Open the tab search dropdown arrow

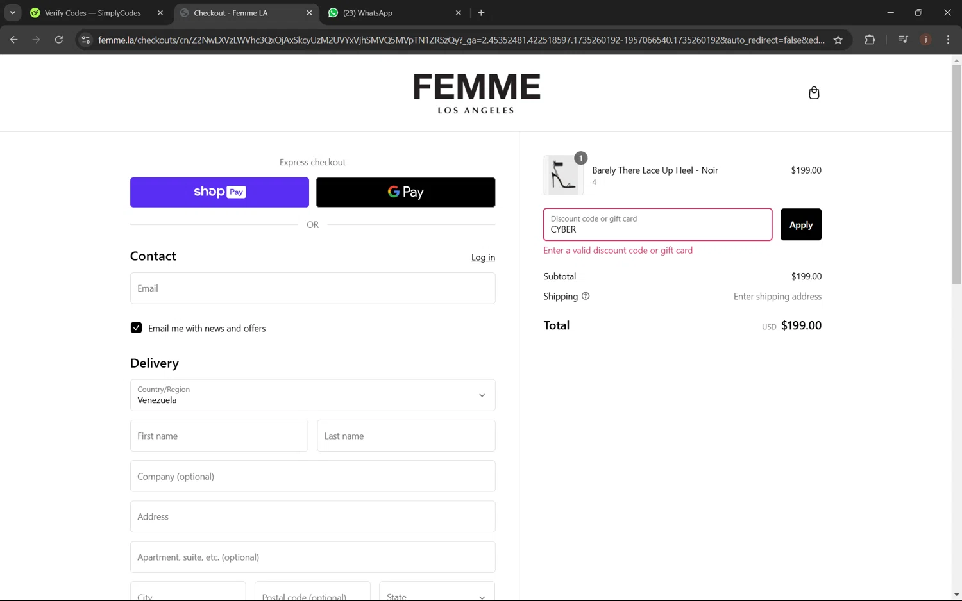[12, 13]
